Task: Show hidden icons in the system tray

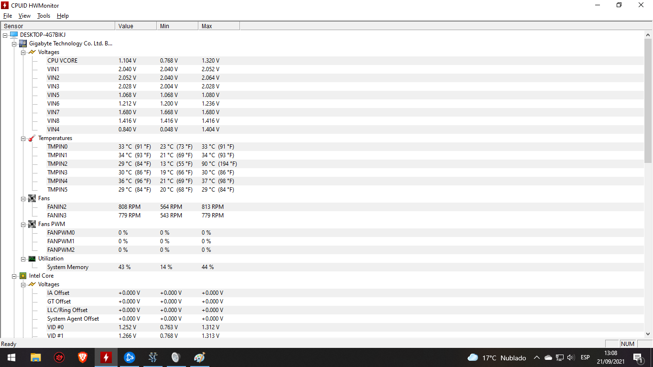Action: point(536,357)
